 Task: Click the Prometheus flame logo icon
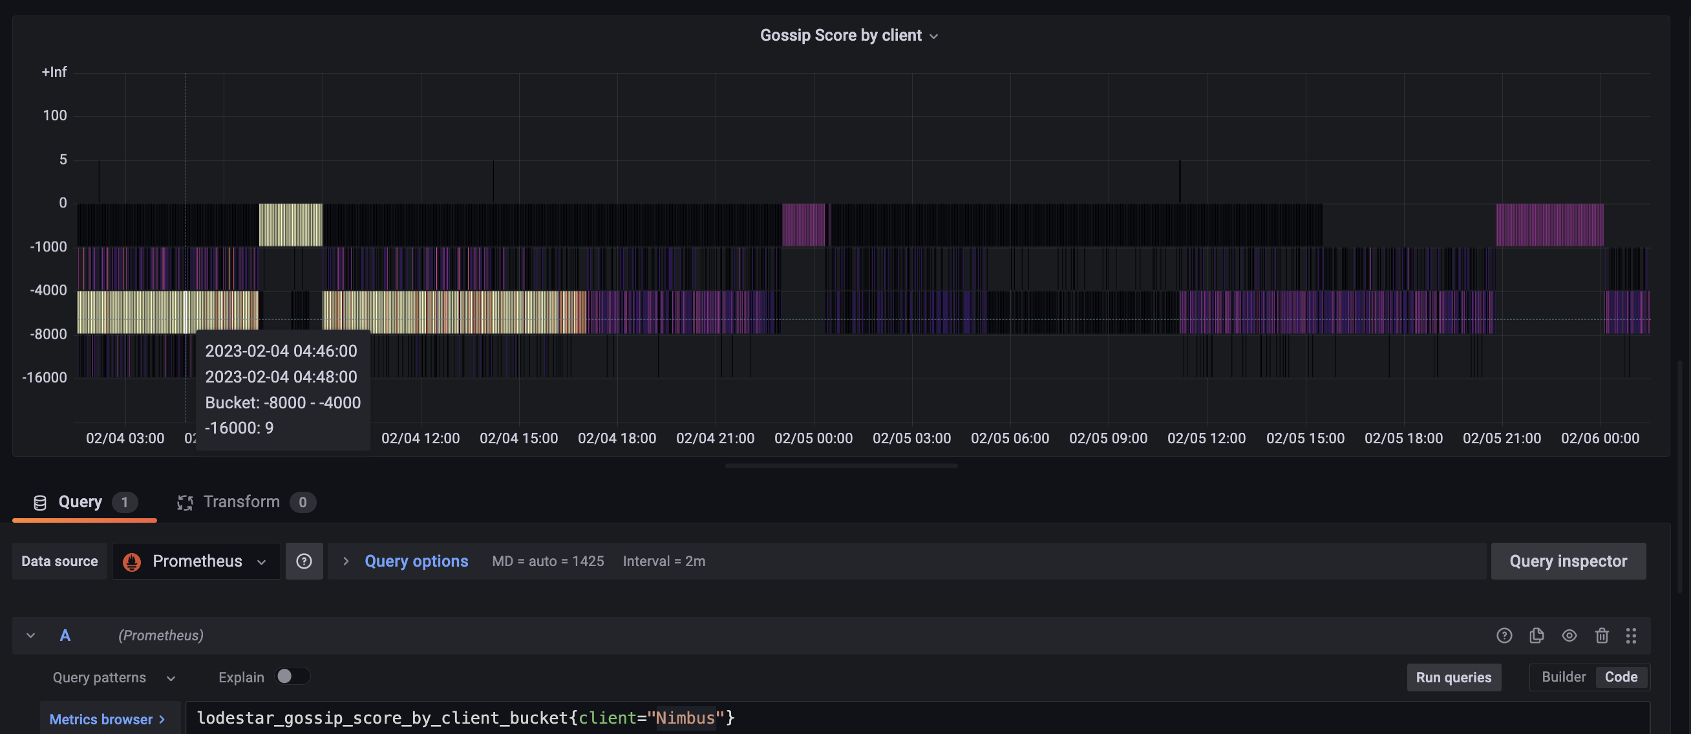(x=131, y=561)
